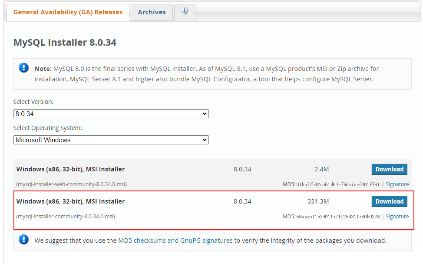The height and width of the screenshot is (264, 423).
Task: Click the mysql-installer-community-8.0.34.0.msi filename
Action: pos(66,217)
